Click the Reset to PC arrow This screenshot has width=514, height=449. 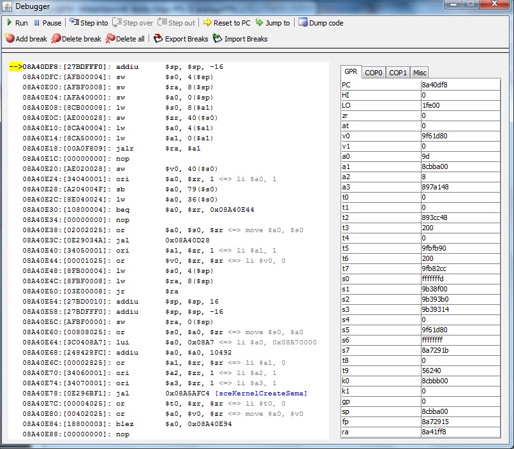coord(207,23)
